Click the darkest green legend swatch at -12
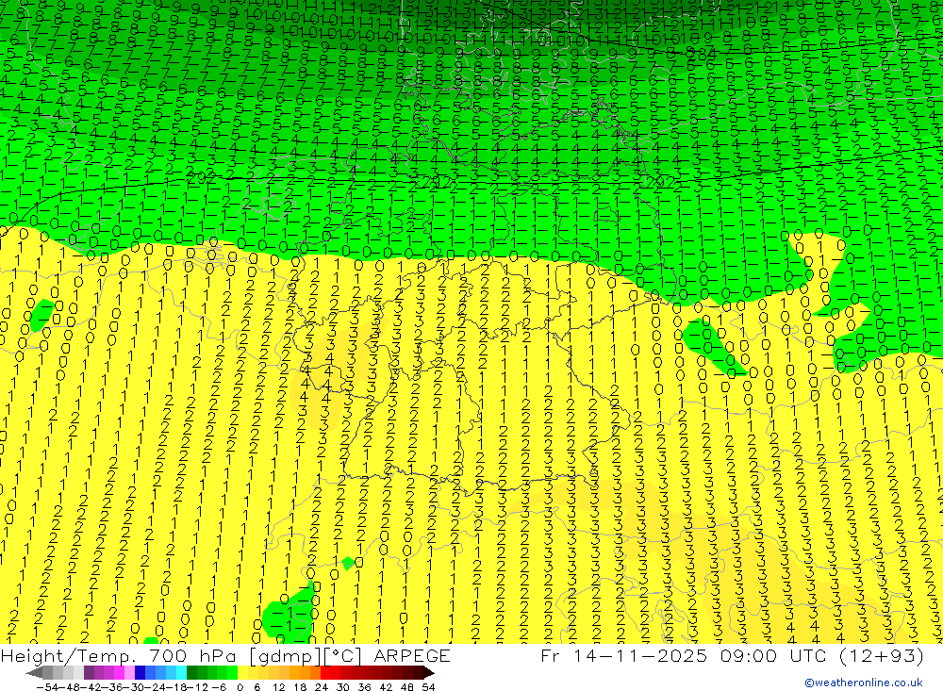 click(x=191, y=672)
